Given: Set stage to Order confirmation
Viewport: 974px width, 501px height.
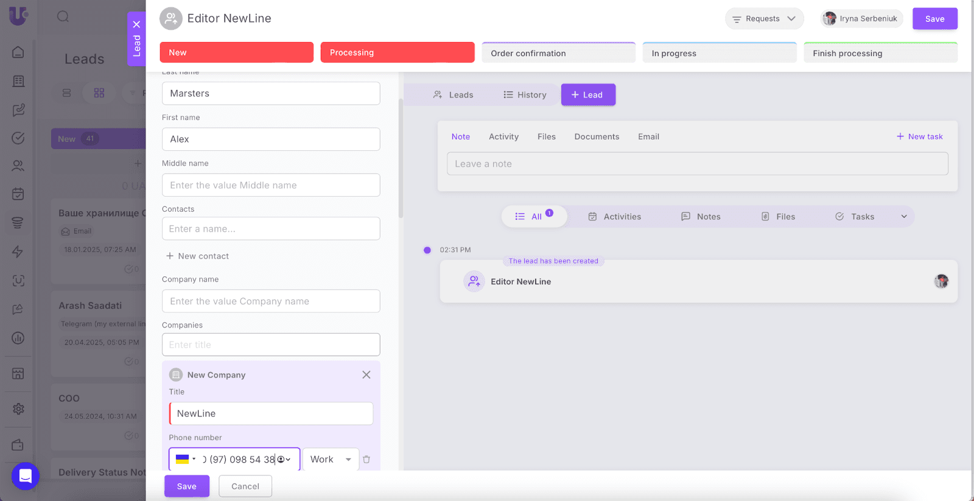Looking at the screenshot, I should (558, 54).
